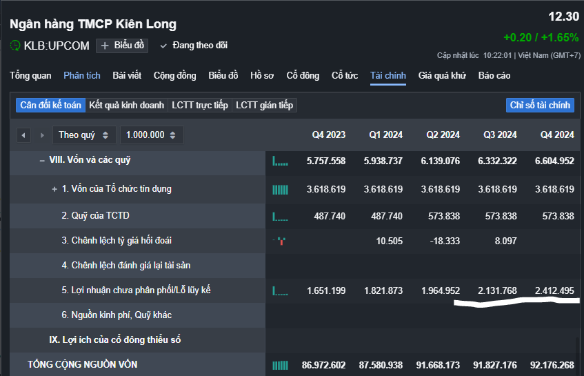Open the Theo quý period dropdown
The height and width of the screenshot is (376, 584).
pyautogui.click(x=83, y=135)
